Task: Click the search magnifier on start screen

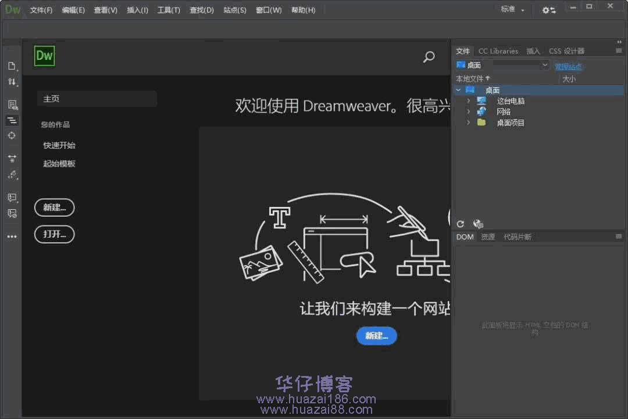Action: (x=429, y=57)
